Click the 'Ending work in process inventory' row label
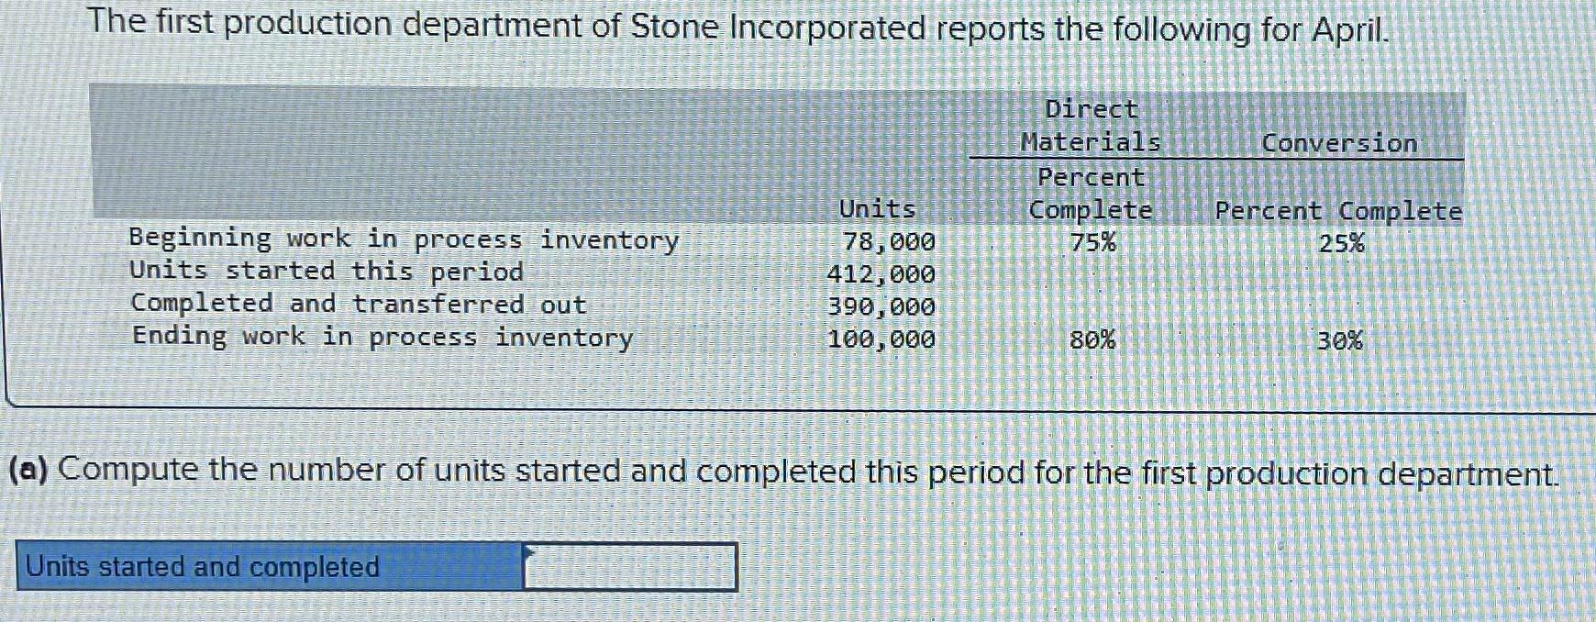 (x=381, y=338)
